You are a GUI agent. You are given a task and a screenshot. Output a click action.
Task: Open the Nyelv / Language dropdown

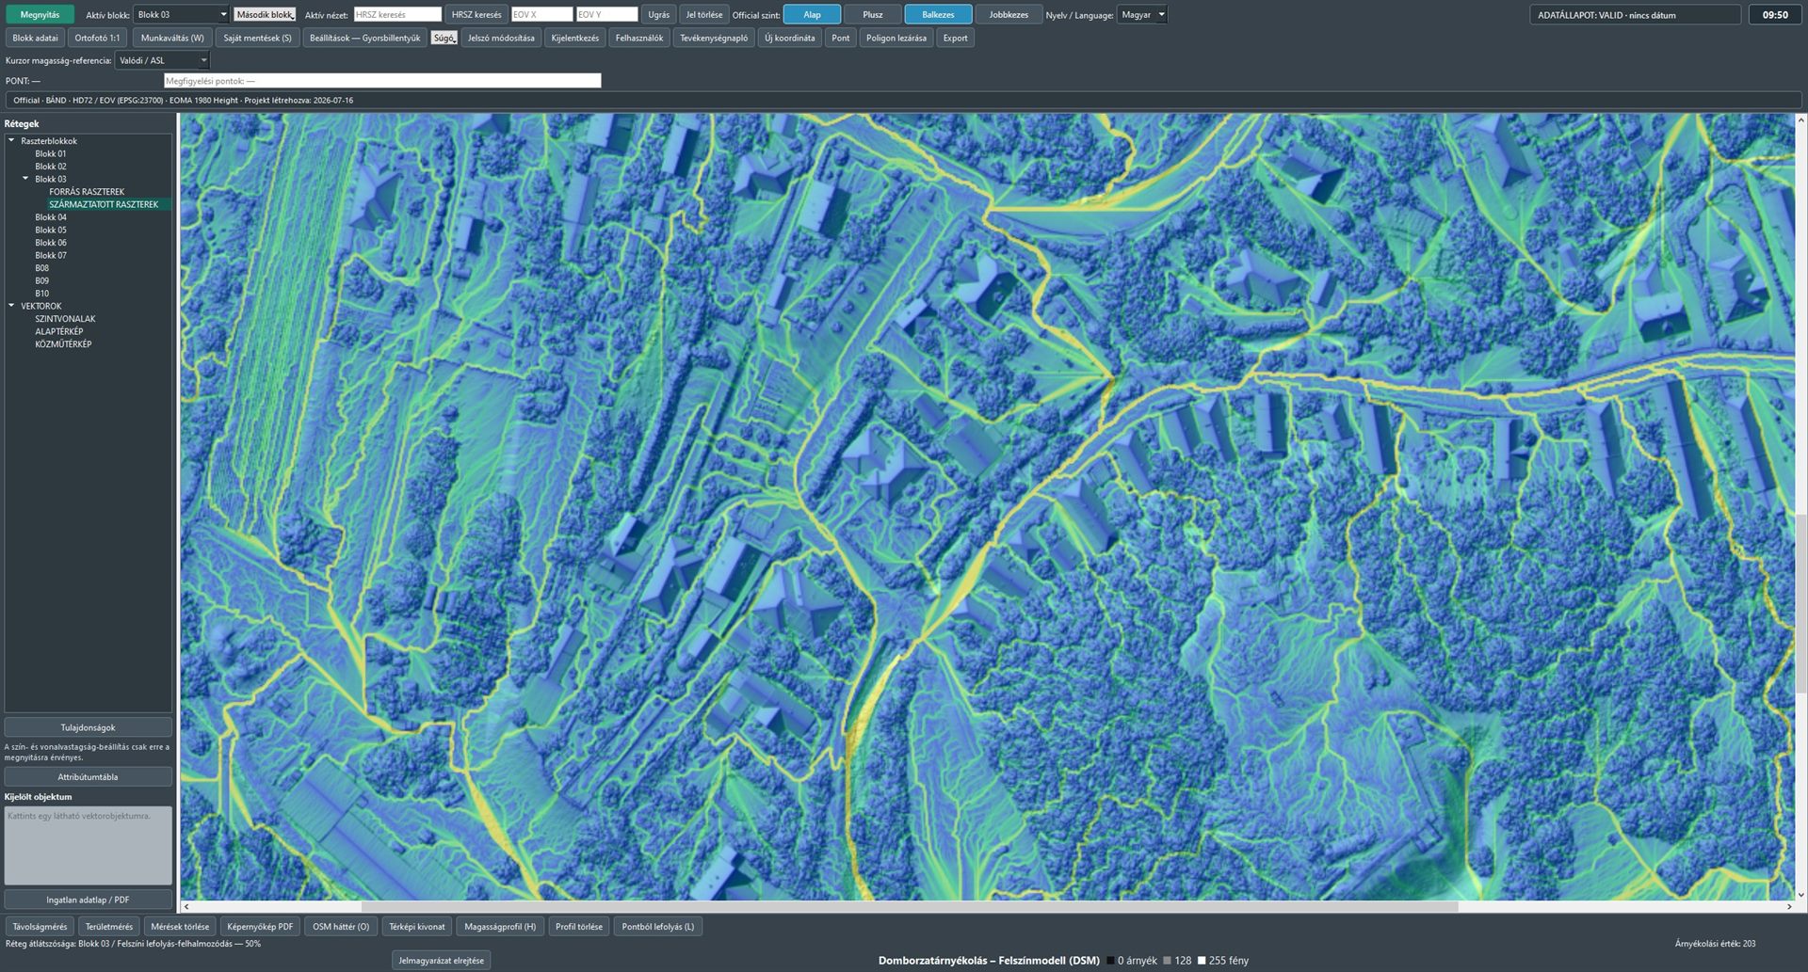1142,15
